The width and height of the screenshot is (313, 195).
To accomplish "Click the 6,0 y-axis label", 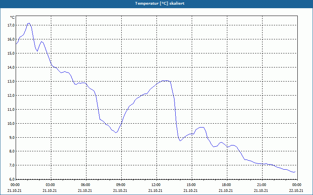I will click(x=12, y=179).
